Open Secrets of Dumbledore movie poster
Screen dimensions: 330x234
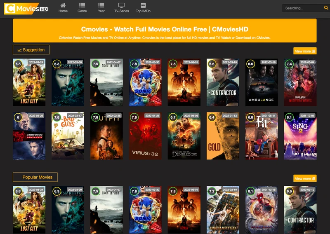(x=184, y=136)
